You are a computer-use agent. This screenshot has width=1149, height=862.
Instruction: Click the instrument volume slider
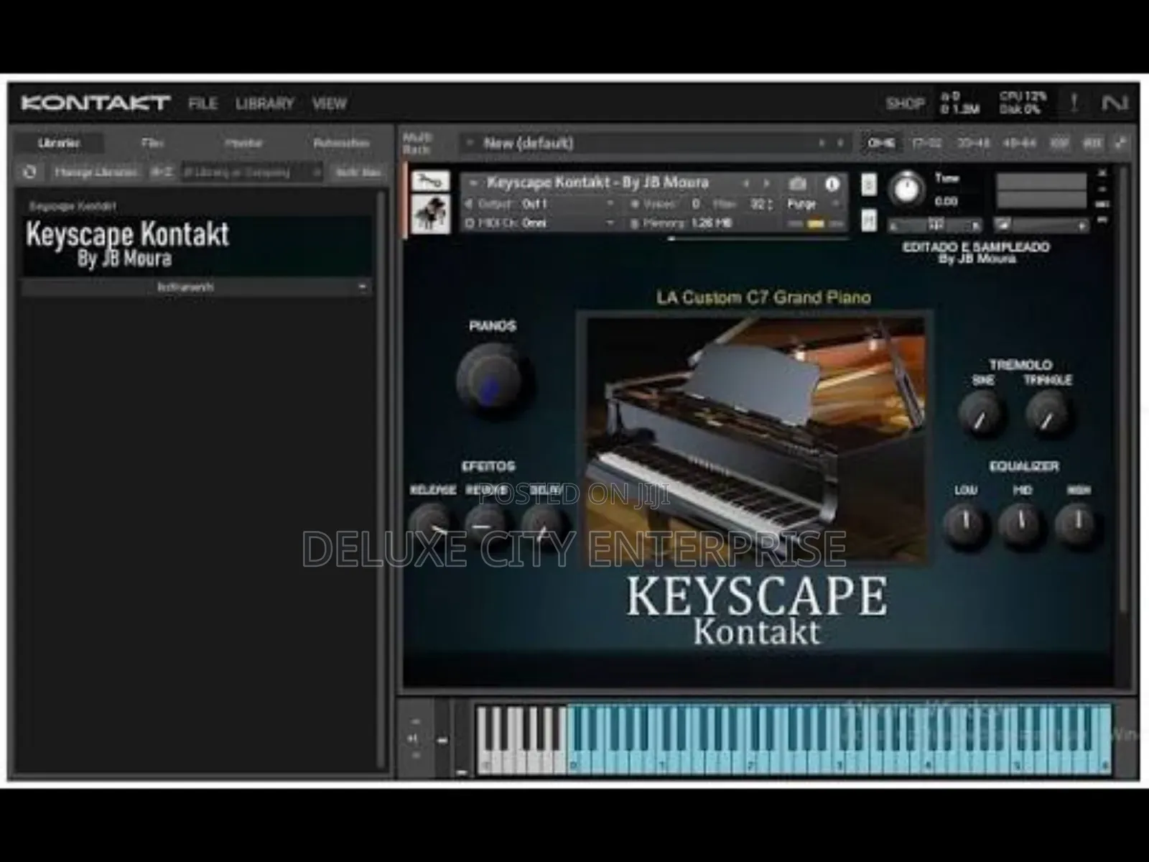1041,226
